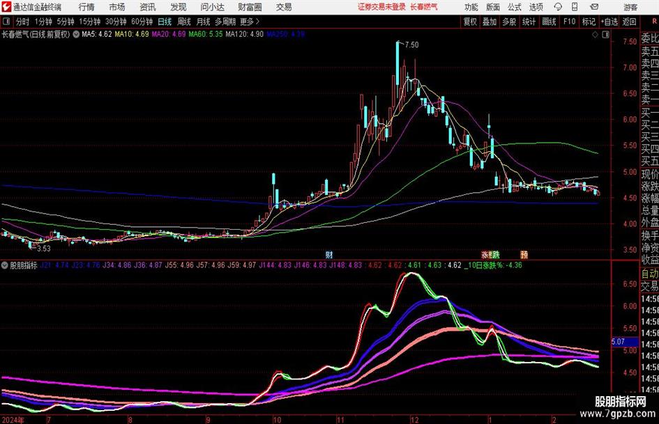Open the 市场 menu
Viewport: 659px width, 424px height.
coord(117,7)
